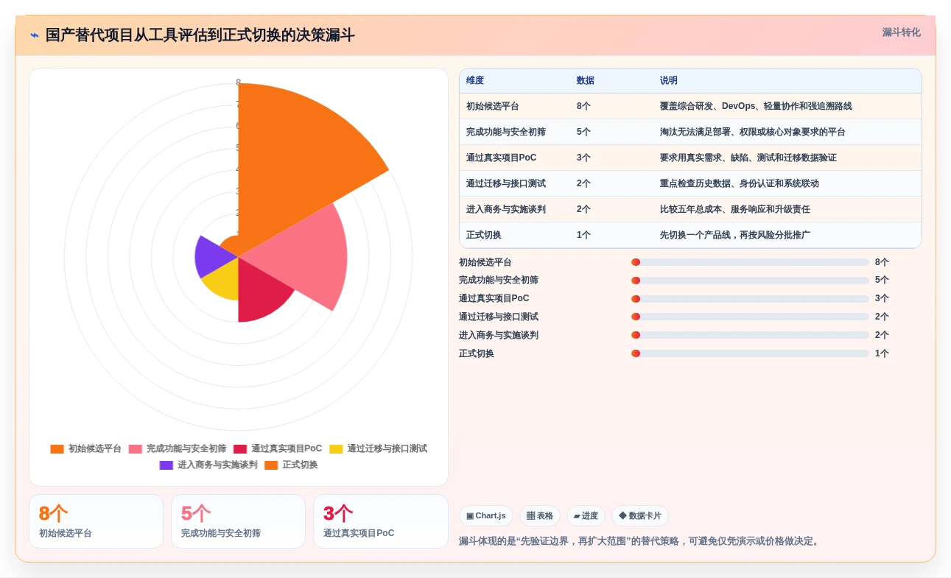Click the 漏斗转化 tag in header
The height and width of the screenshot is (578, 951).
coord(901,32)
